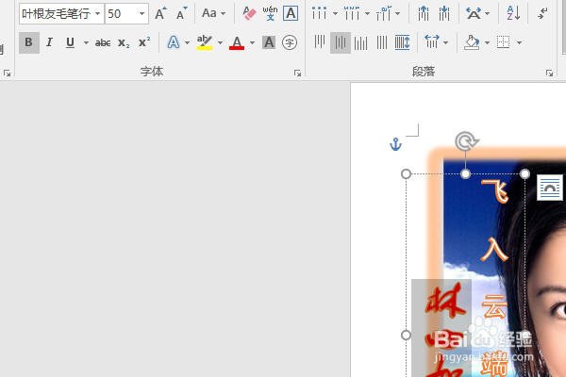Screen dimensions: 566x377
Task: Click top-left resize handle of text box
Action: click(406, 174)
